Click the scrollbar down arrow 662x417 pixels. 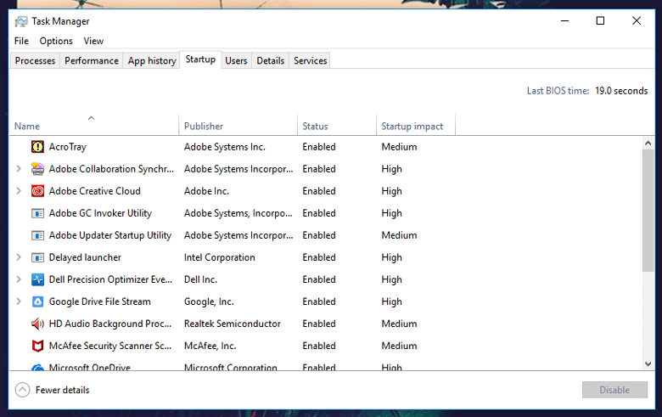(648, 363)
